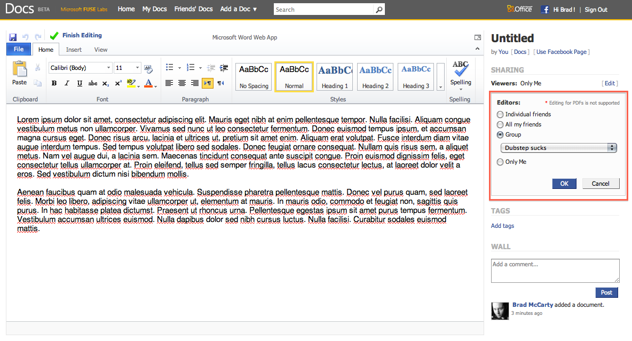
Task: Toggle underline formatting
Action: 80,83
